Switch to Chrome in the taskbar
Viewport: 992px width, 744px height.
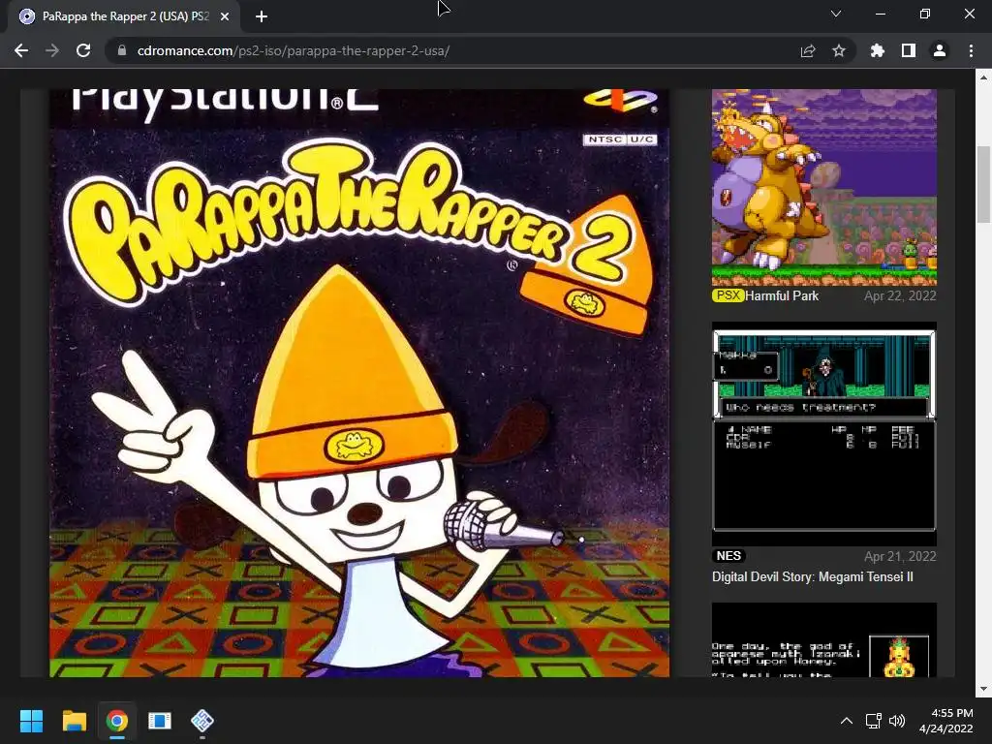click(x=116, y=721)
